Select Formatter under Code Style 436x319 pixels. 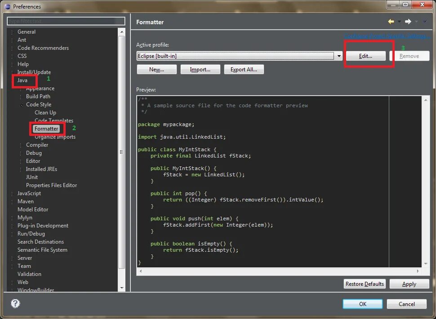click(x=46, y=129)
